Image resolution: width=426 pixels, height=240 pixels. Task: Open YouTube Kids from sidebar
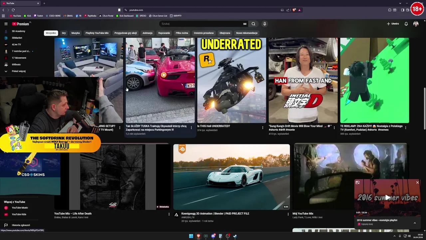(x=19, y=214)
